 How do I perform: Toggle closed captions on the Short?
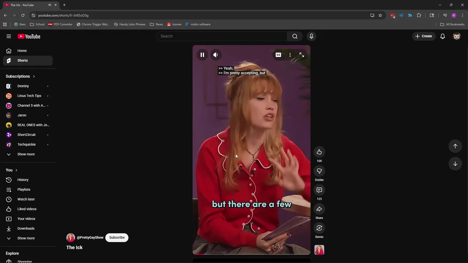tap(278, 55)
